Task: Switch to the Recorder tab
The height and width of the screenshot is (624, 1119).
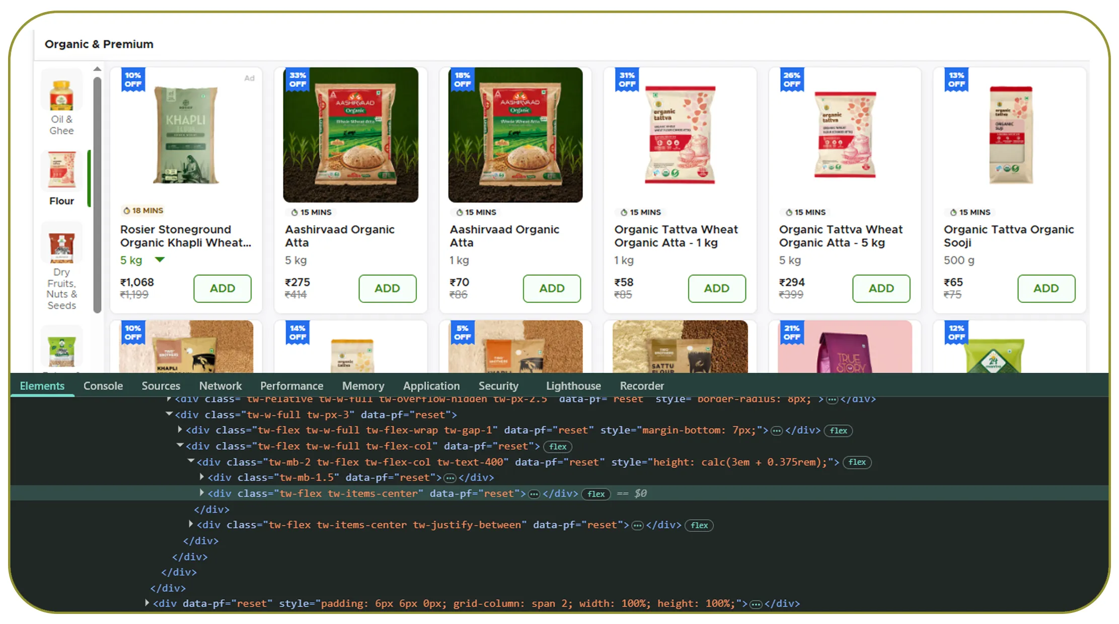Action: tap(642, 386)
